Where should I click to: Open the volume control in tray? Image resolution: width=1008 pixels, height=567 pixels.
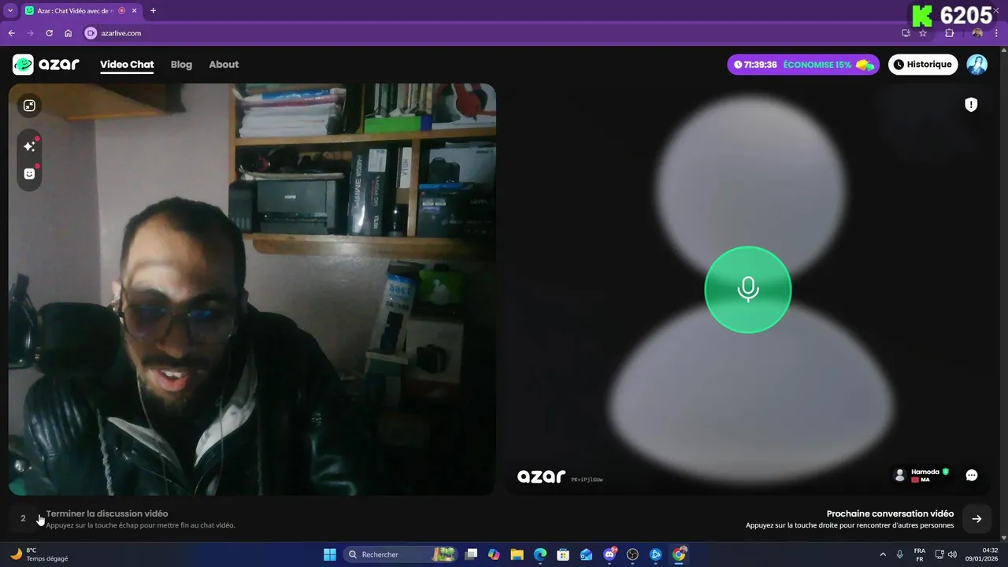[952, 554]
